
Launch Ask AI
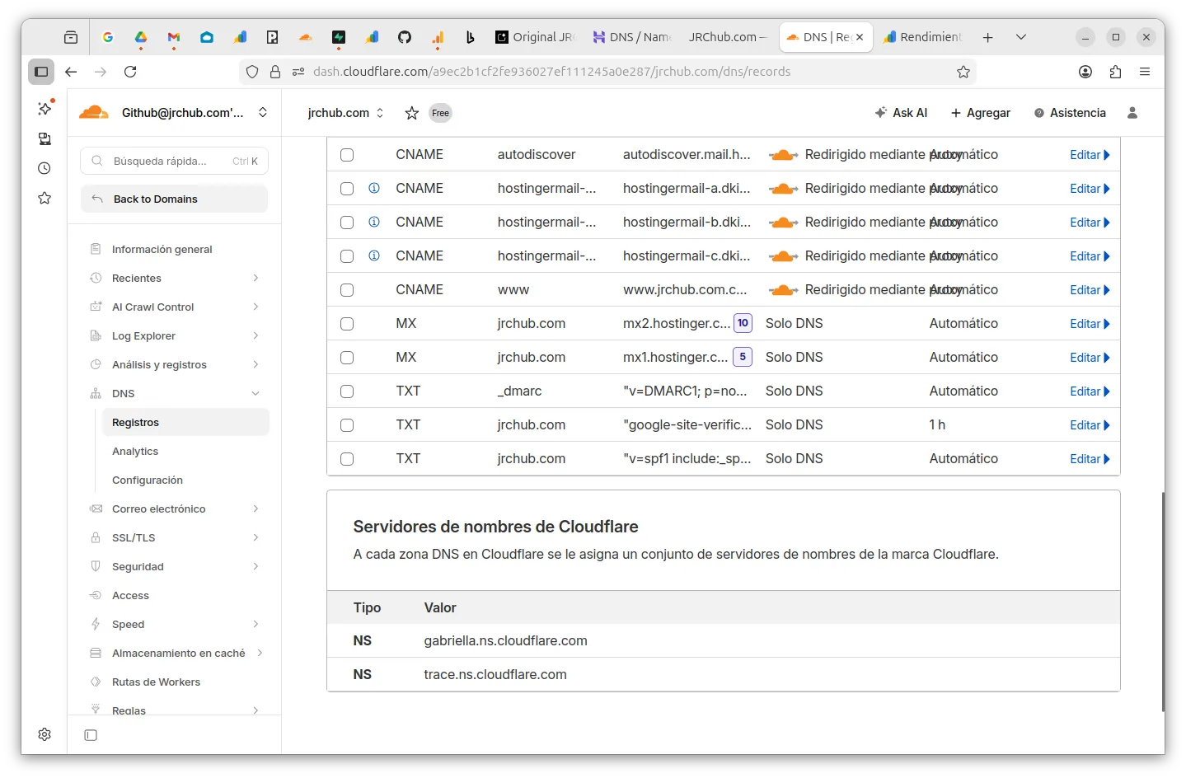901,113
